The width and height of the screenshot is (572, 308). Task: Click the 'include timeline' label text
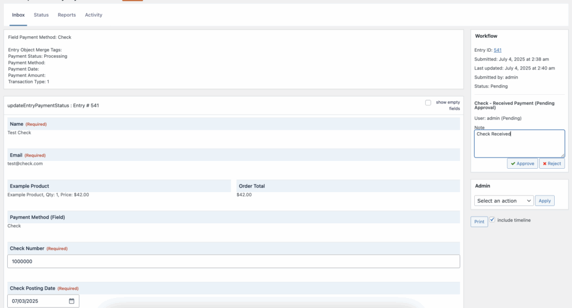pyautogui.click(x=513, y=221)
